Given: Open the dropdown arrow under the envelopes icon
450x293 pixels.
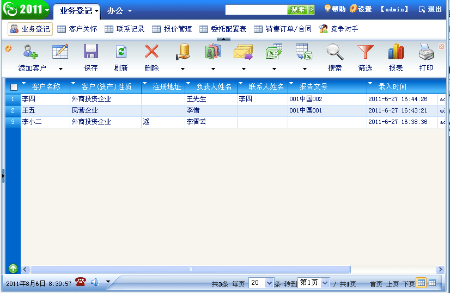Looking at the screenshot, I should tap(244, 68).
